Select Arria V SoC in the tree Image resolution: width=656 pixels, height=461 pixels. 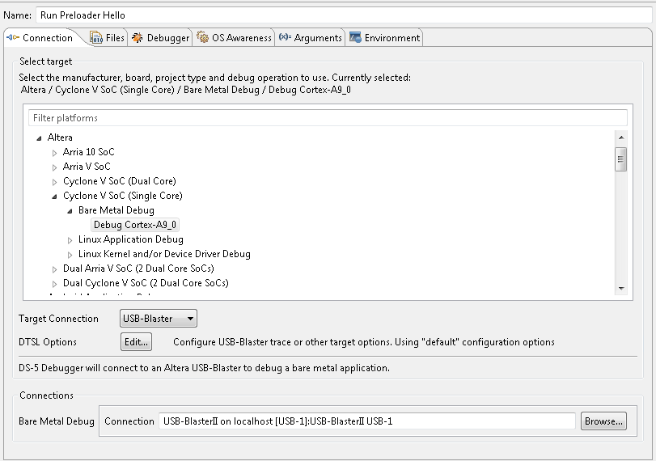point(87,167)
